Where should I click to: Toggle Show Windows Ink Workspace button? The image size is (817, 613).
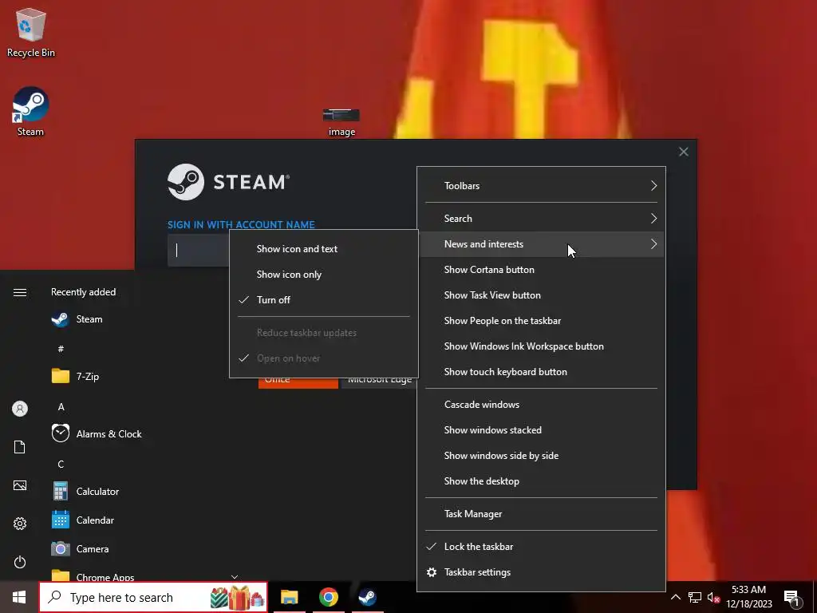pos(542,346)
